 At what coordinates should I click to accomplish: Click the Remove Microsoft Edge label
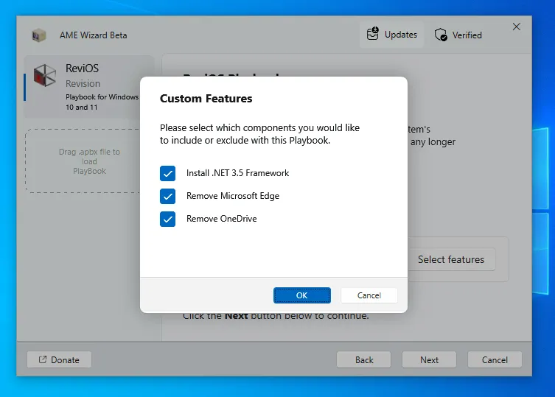click(x=233, y=196)
